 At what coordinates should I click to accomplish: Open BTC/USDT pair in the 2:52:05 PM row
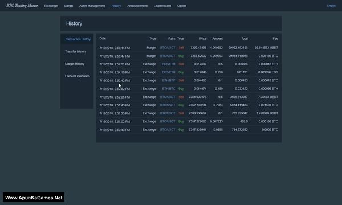(x=168, y=97)
